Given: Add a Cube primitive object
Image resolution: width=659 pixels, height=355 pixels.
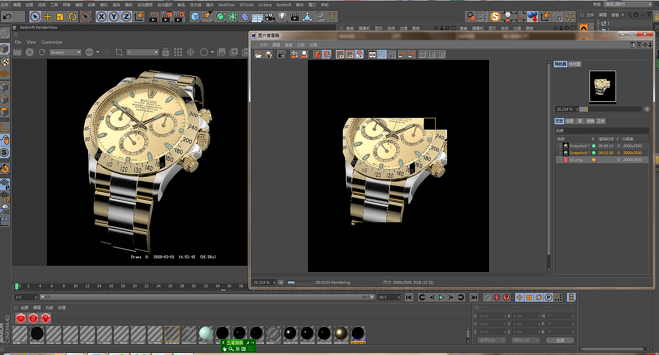Looking at the screenshot, I should (195, 16).
